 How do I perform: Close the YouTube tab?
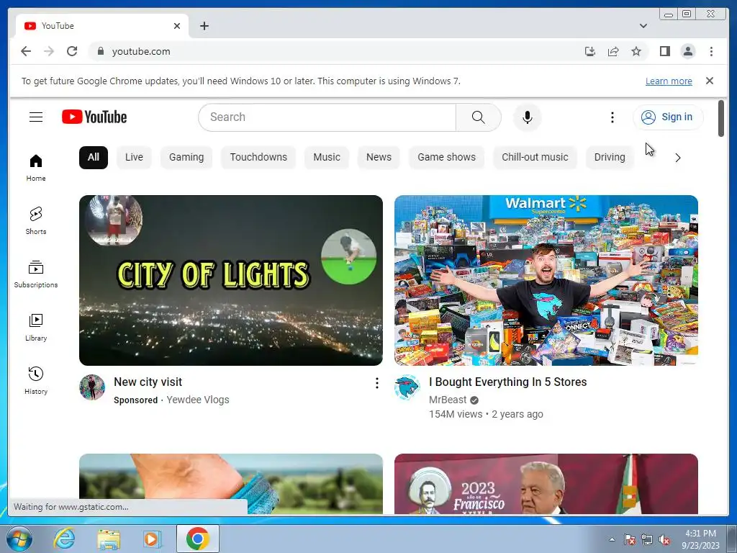pyautogui.click(x=177, y=26)
